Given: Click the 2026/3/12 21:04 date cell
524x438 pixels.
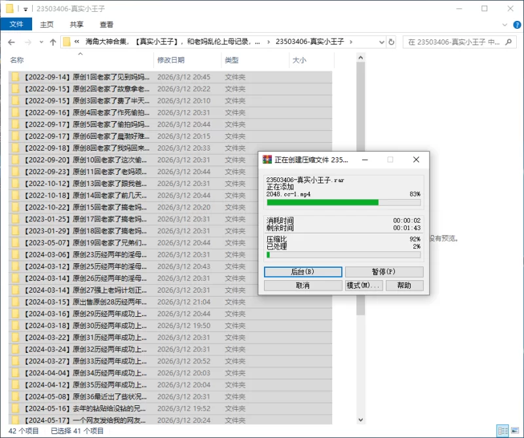Looking at the screenshot, I should [184, 302].
